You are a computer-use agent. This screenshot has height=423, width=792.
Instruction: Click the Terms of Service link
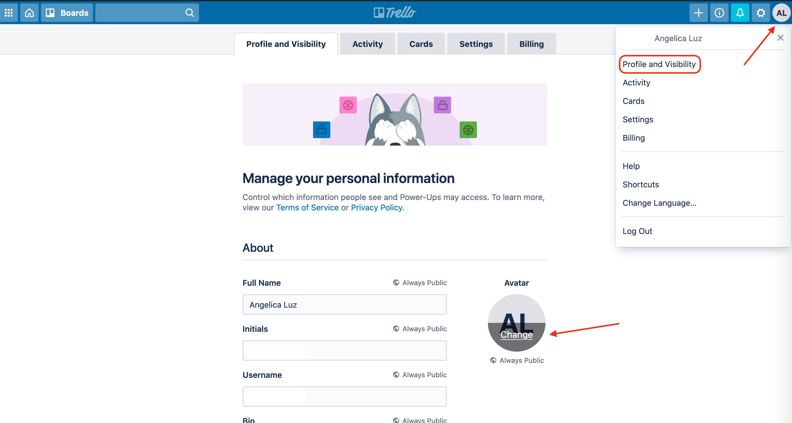(307, 207)
